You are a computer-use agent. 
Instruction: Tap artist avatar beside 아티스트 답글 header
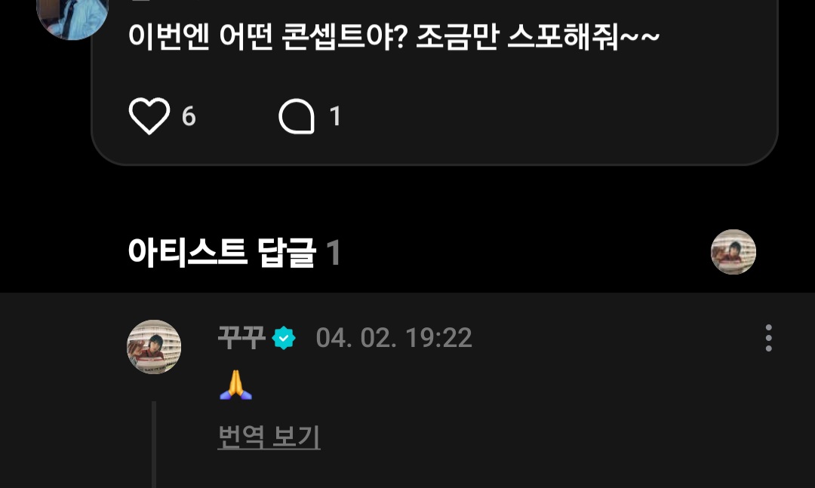tap(733, 252)
